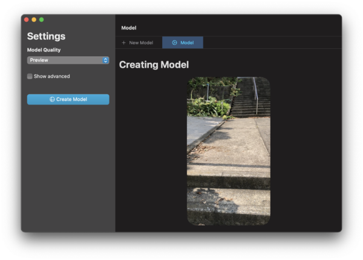Image resolution: width=363 pixels, height=260 pixels.
Task: Click the 'Show advanced' label text
Action: point(51,76)
